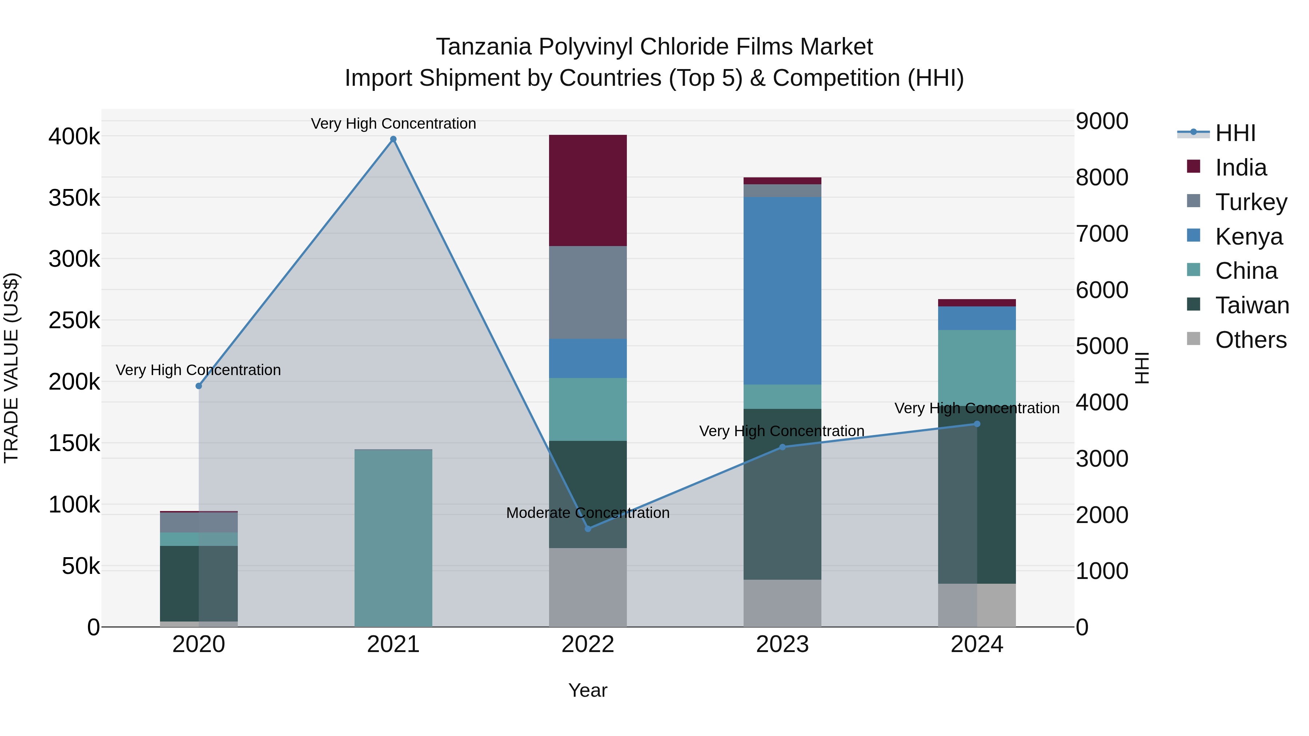Click the 9000 HHI axis tick label

coord(1102,121)
